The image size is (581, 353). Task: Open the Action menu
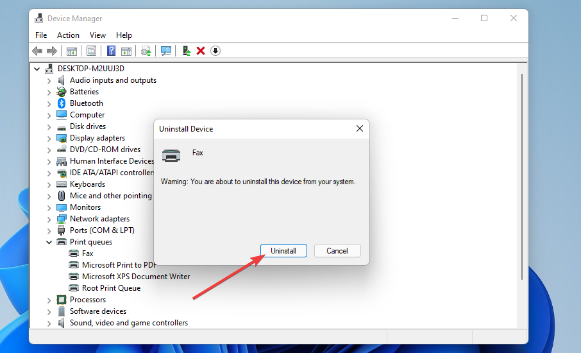click(x=68, y=35)
